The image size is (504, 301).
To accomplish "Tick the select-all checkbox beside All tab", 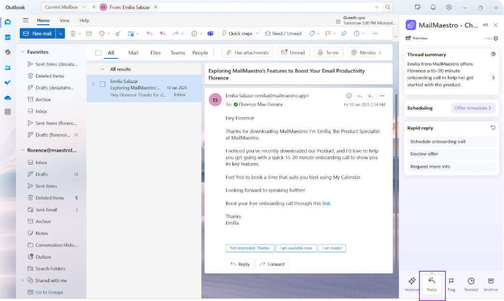I will [98, 53].
